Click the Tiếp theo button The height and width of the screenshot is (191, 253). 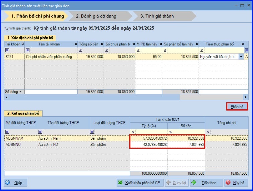point(206,183)
